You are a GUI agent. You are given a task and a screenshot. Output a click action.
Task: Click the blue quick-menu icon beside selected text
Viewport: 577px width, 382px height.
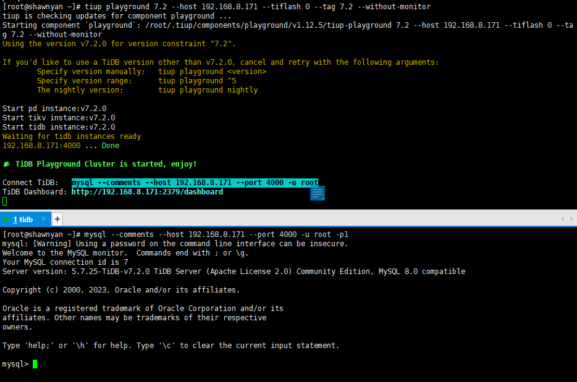click(317, 193)
